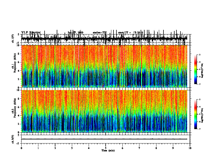This screenshot has height=166, width=214.
Task: Click the ch.1 voltage waveform trace
Action: click(104, 39)
